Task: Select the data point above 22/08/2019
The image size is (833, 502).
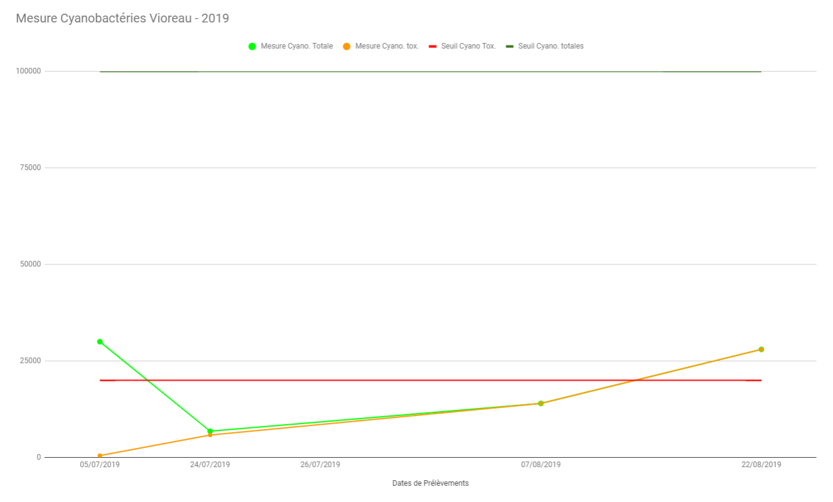Action: 761,350
